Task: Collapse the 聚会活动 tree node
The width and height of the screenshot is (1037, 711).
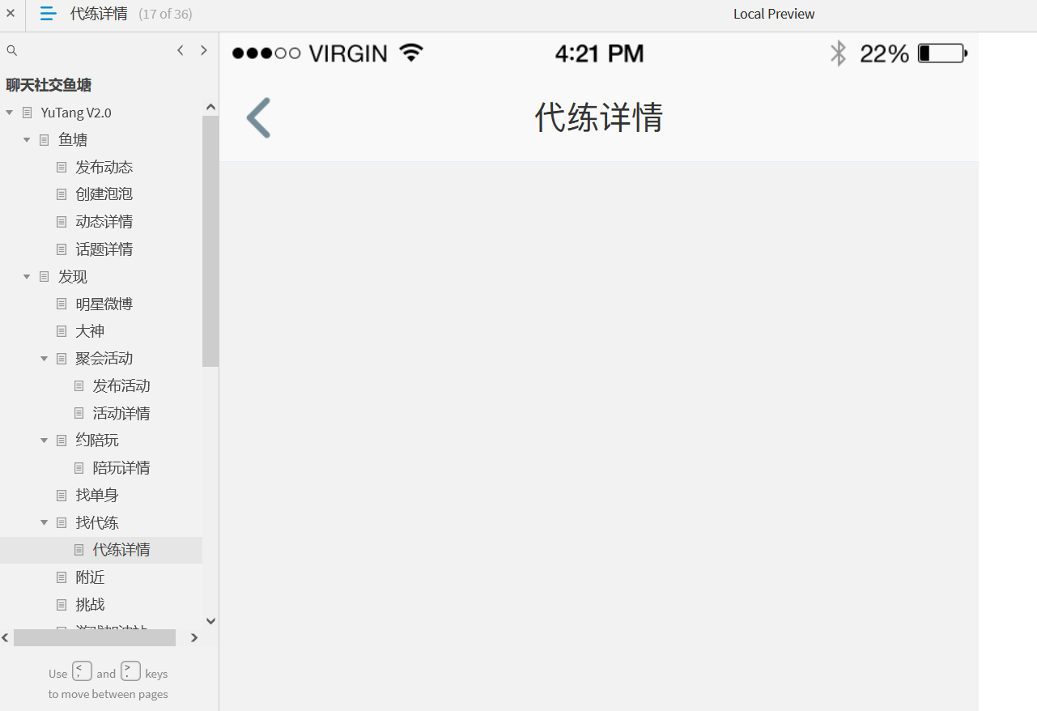Action: point(45,359)
